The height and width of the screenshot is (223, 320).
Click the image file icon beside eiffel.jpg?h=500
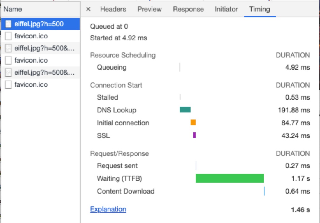[9, 24]
